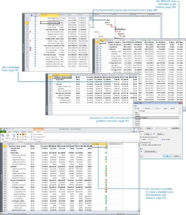
Task: Click OK in Custom Fields dialog
Action: coord(167,156)
